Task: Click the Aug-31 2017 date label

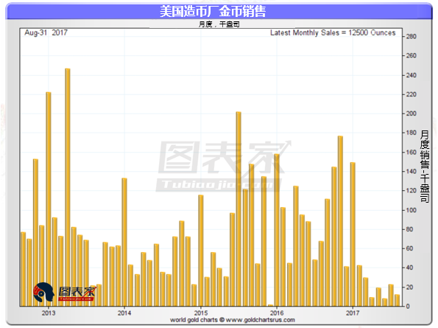Action: pyautogui.click(x=46, y=32)
